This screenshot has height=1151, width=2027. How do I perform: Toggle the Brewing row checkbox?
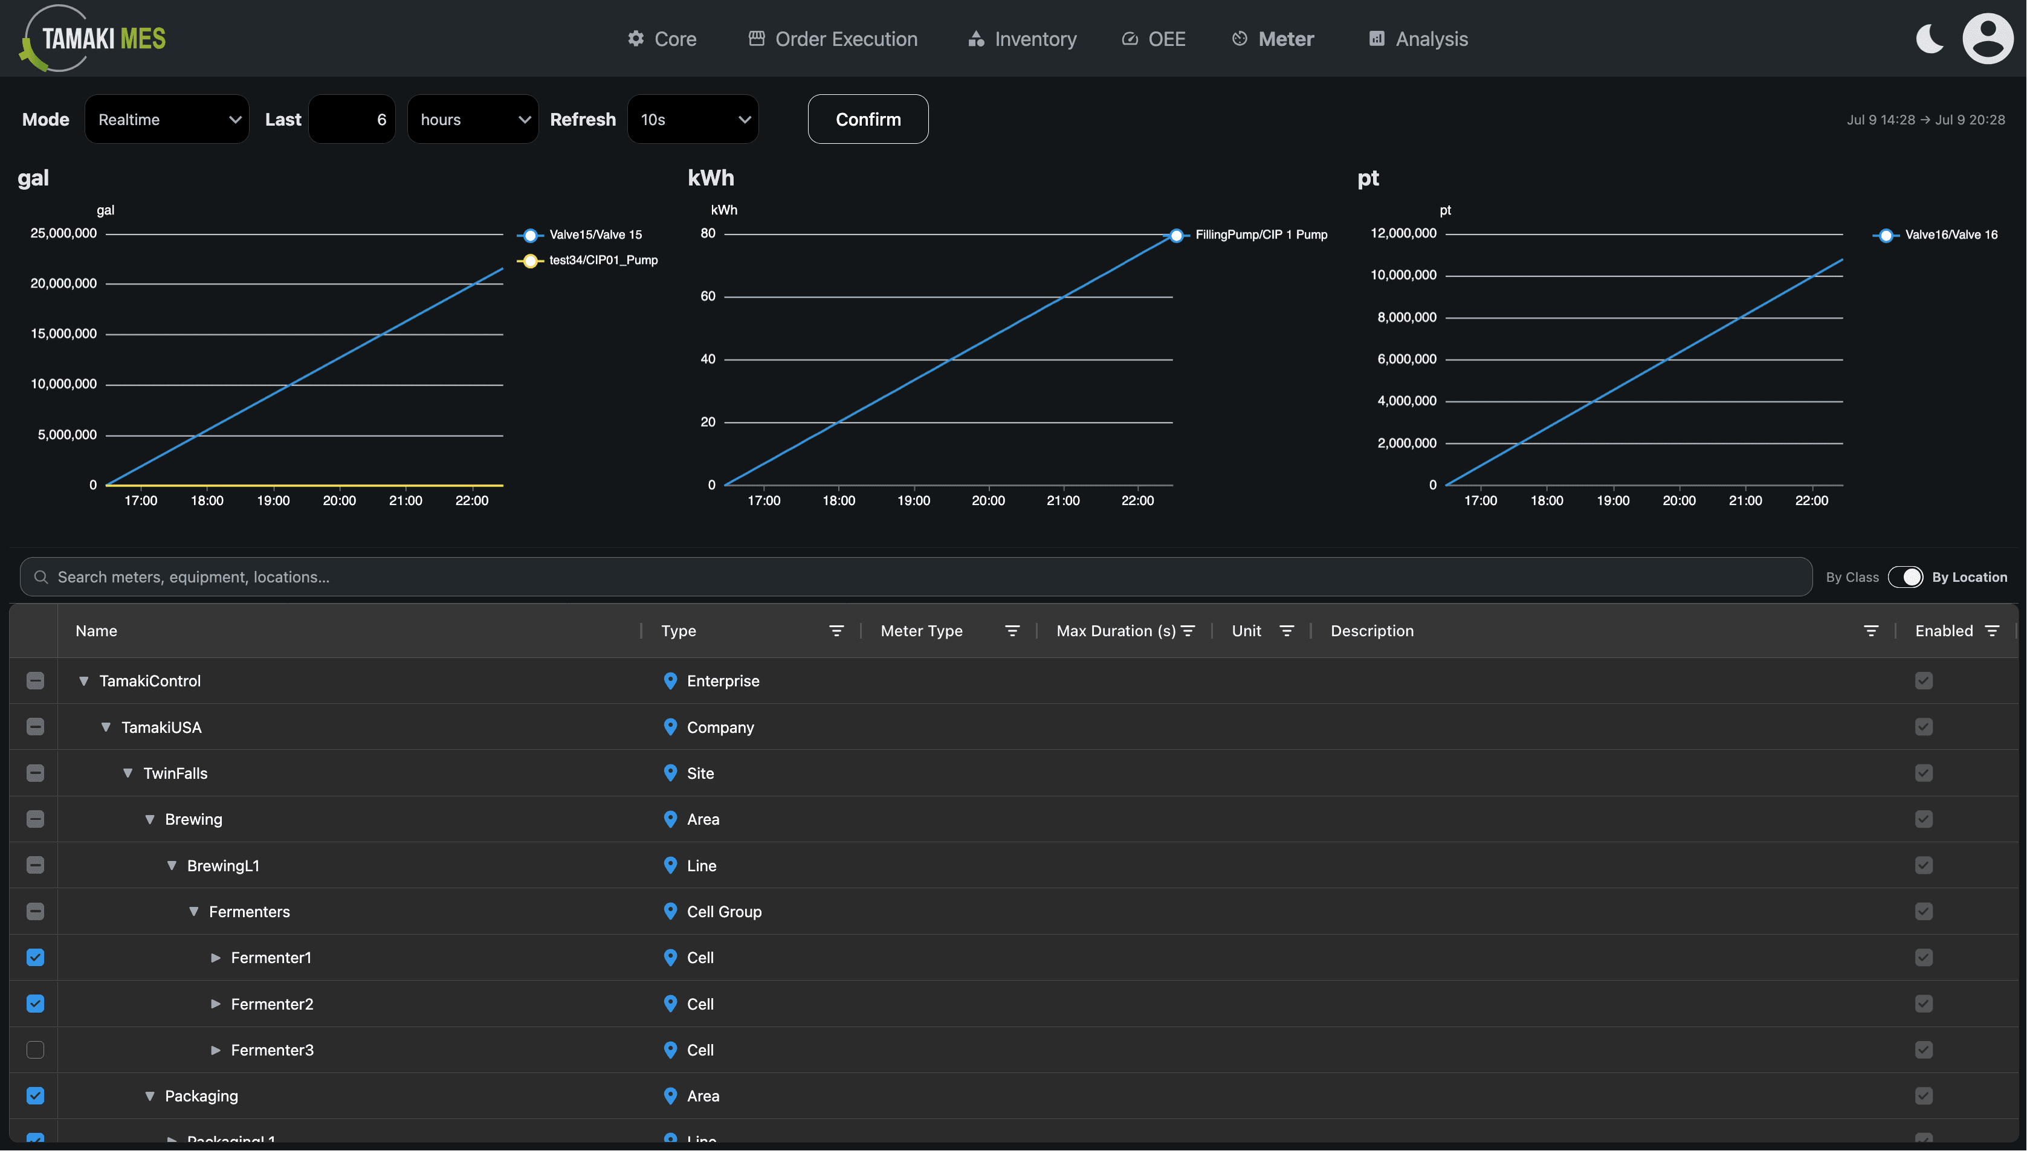coord(35,819)
